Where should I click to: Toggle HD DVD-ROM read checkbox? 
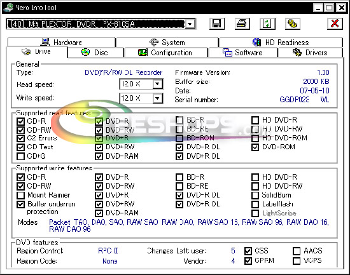255,138
